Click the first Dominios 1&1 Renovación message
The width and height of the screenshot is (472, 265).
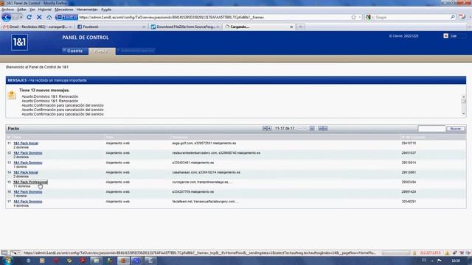[x=49, y=96]
